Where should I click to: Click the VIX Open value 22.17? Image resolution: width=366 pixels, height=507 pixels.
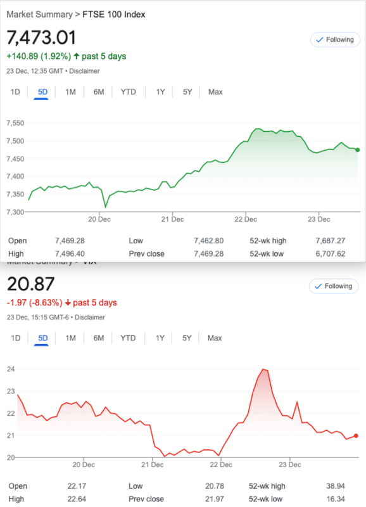coord(77,486)
